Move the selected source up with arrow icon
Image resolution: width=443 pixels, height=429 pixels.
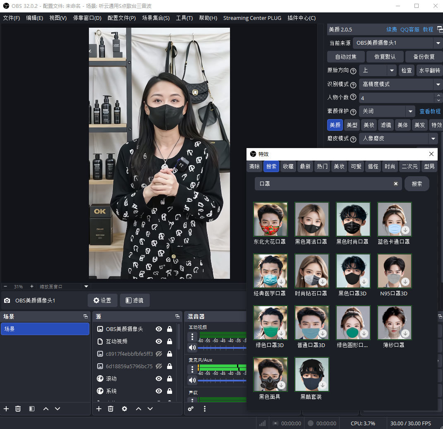138,408
